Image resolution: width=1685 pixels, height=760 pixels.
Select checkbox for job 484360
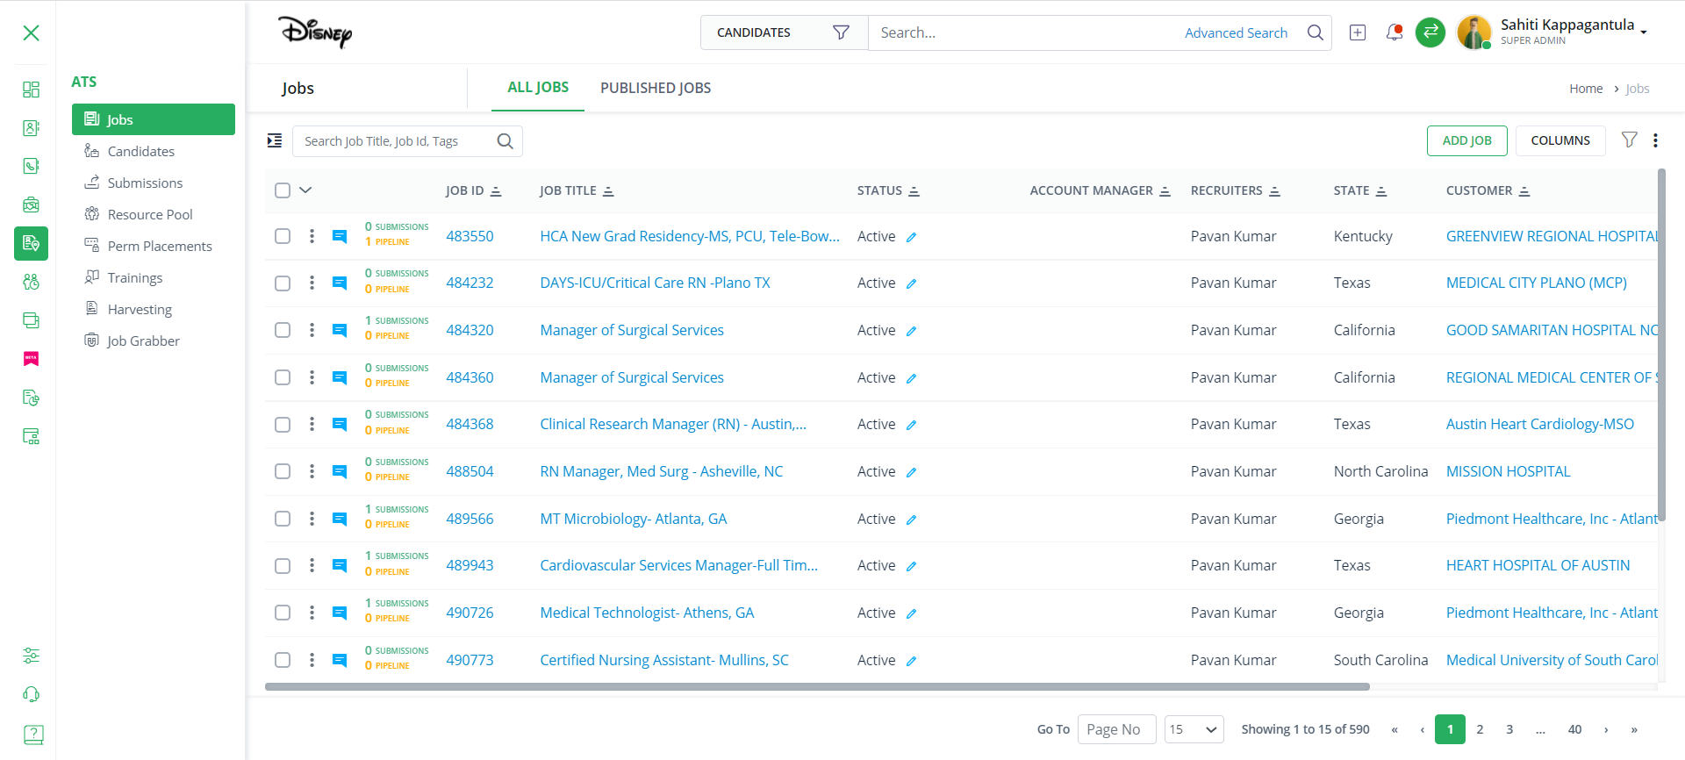click(283, 377)
